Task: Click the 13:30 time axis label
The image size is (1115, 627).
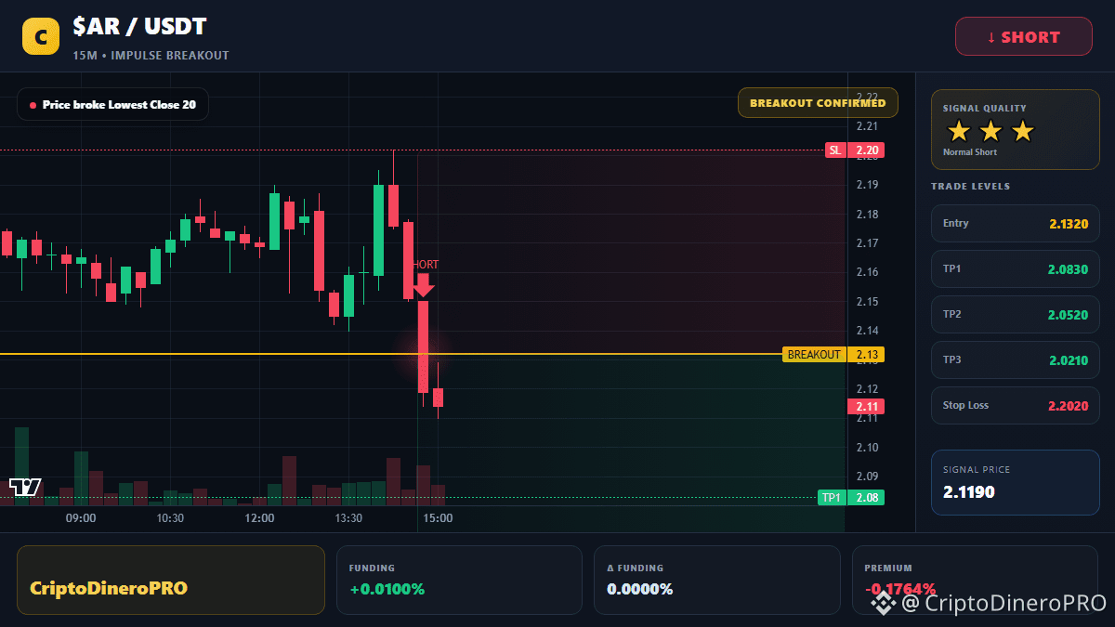Action: [x=348, y=517]
